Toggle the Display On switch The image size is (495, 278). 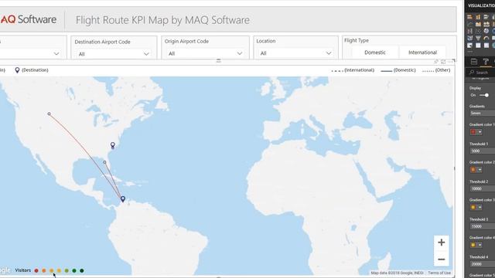(484, 95)
